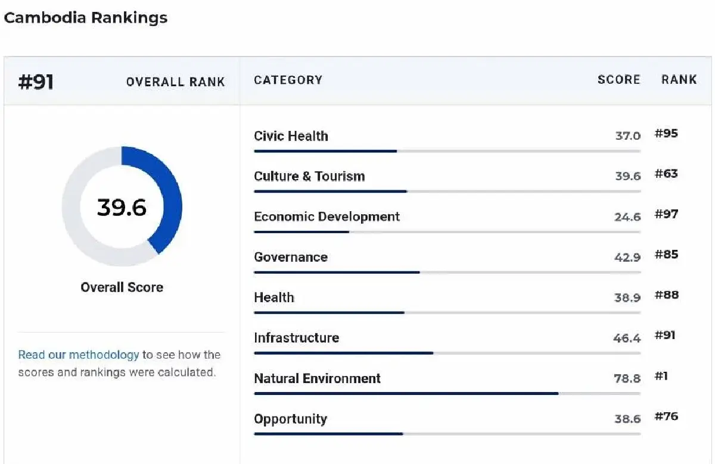Click the Cambodia Rankings heading
715x464 pixels.
tap(86, 17)
